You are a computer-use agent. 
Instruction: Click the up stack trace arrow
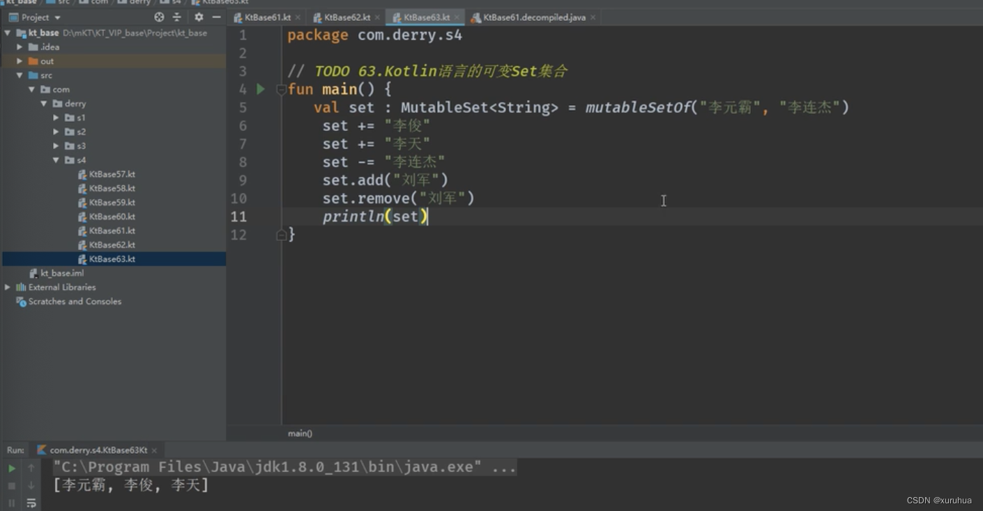click(x=31, y=468)
